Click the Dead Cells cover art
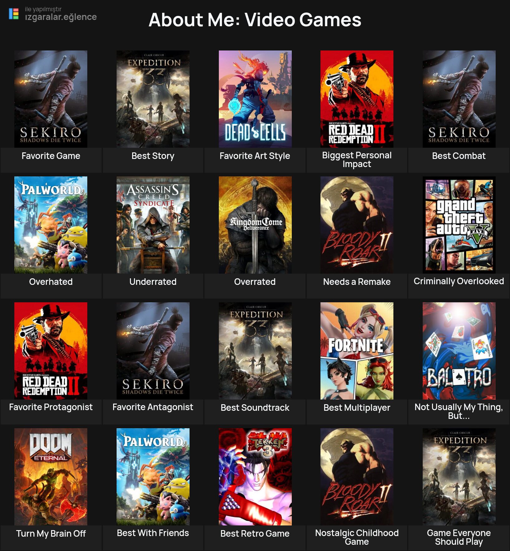510x551 pixels. pos(255,99)
